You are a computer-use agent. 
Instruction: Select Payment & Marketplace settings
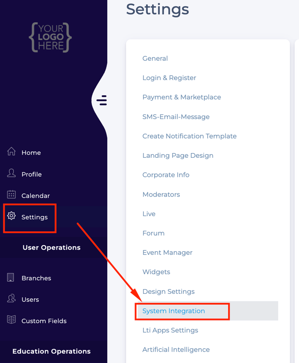[x=182, y=97]
